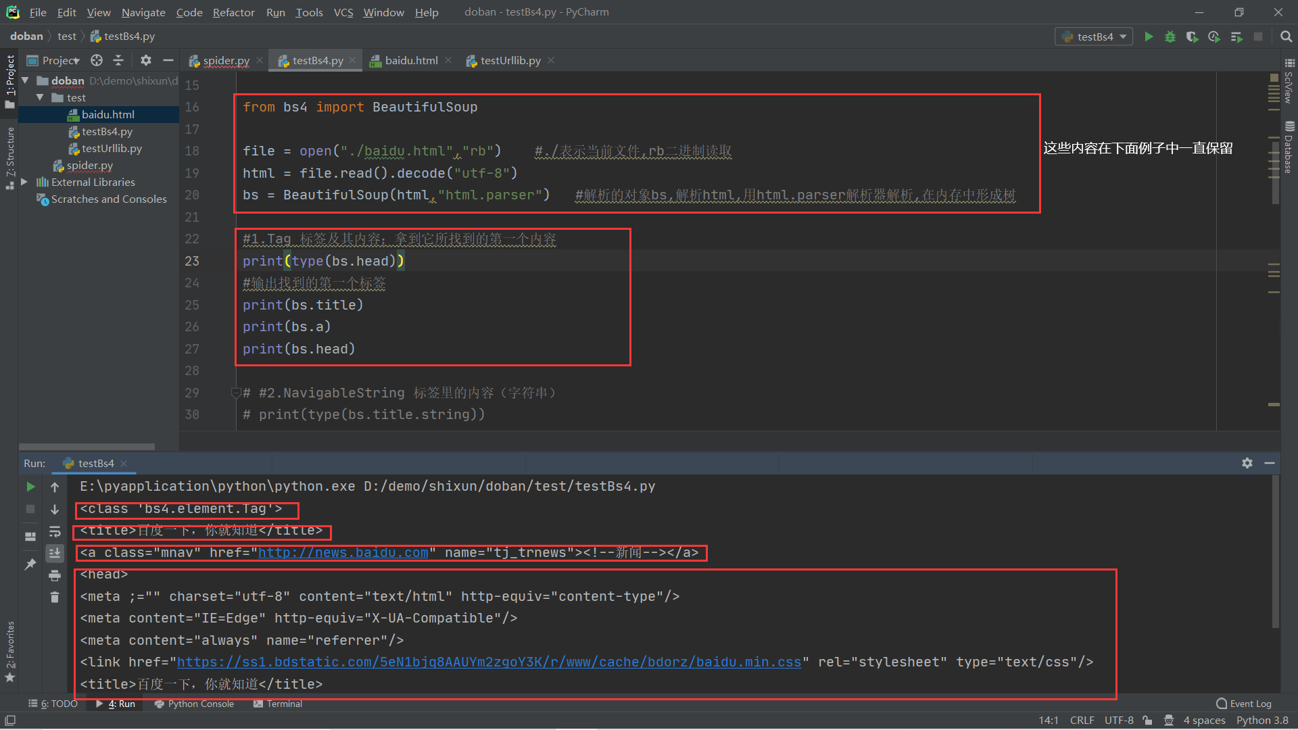Select spider.py in project tree
This screenshot has height=730, width=1298.
tap(89, 165)
